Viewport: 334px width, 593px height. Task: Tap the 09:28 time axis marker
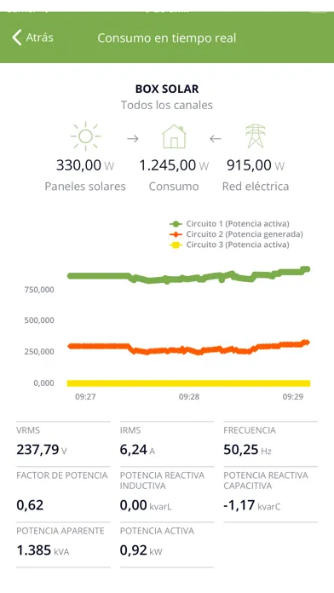point(189,397)
